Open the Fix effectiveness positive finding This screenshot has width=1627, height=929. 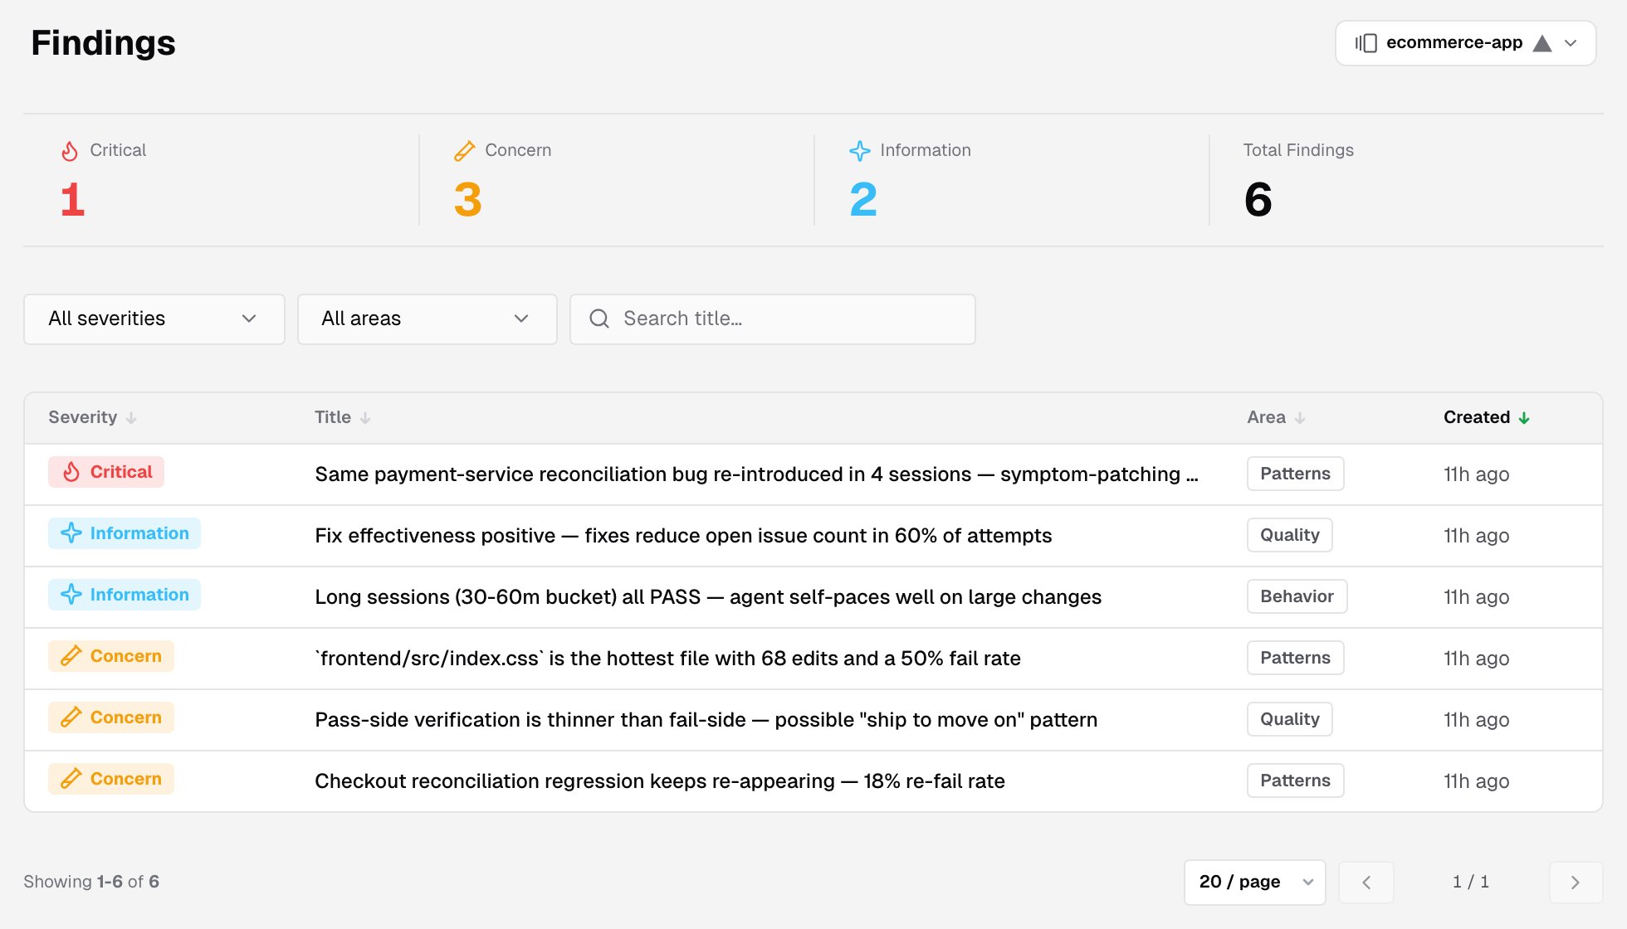[x=683, y=536]
